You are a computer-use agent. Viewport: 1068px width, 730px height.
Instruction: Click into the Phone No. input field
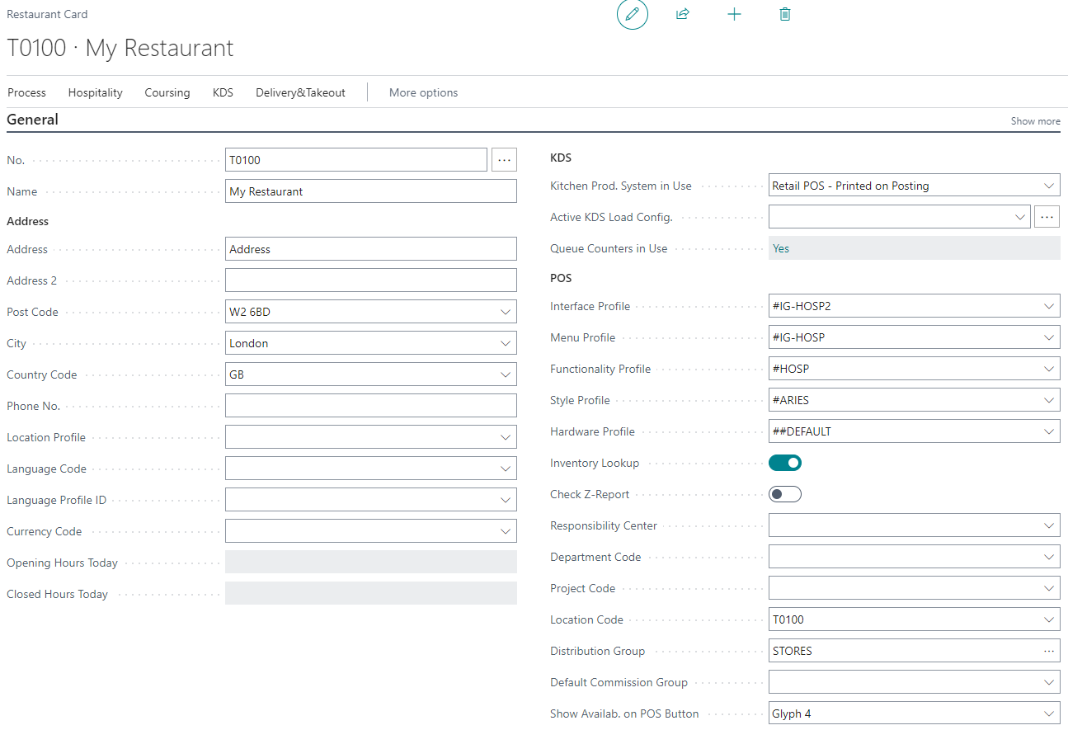(x=370, y=406)
